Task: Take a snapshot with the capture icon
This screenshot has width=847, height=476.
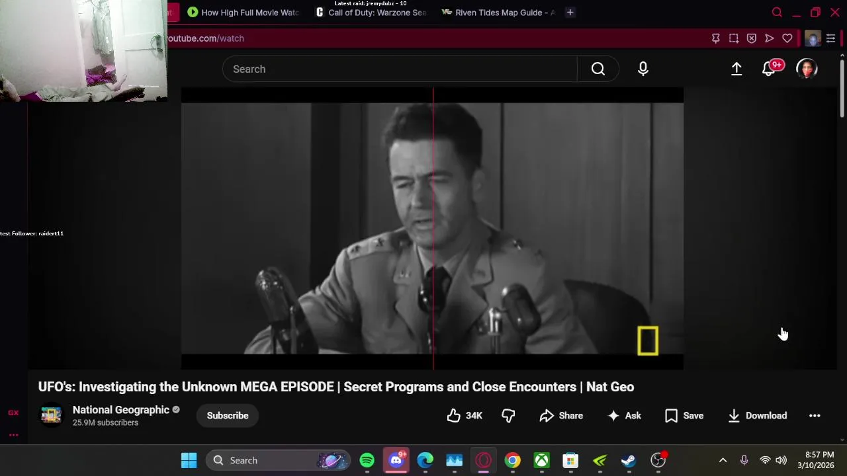Action: 734,38
